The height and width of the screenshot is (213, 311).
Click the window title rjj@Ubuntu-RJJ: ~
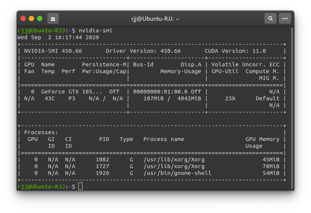click(x=155, y=19)
